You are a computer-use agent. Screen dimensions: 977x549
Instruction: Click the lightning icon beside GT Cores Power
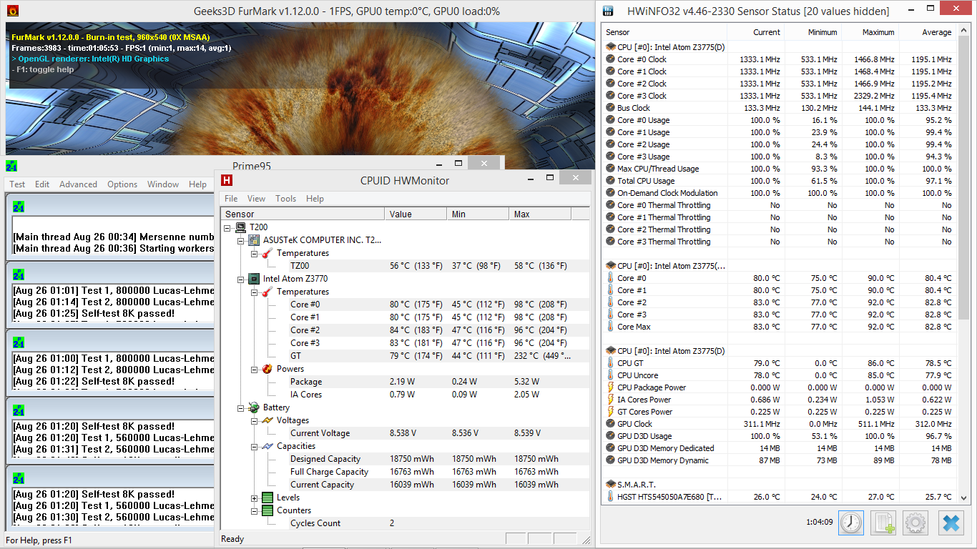pos(611,412)
